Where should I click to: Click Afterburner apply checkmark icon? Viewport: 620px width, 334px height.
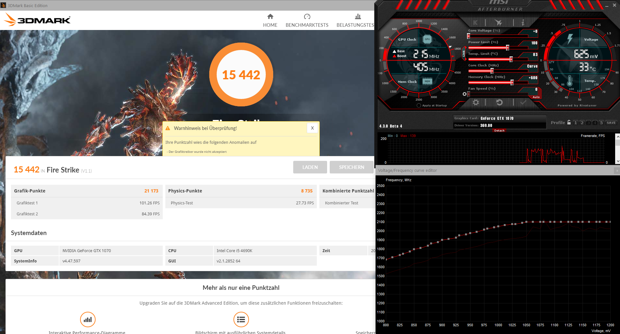(523, 102)
